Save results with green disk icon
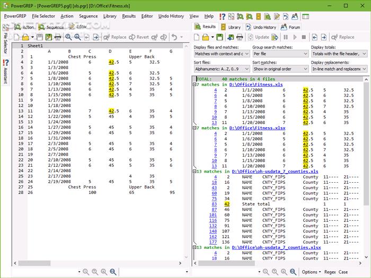The image size is (371, 278). pyautogui.click(x=220, y=37)
